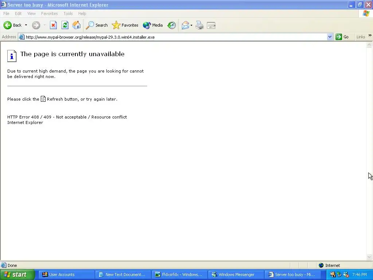
Task: Click Server too busy taskbar button
Action: (292, 275)
